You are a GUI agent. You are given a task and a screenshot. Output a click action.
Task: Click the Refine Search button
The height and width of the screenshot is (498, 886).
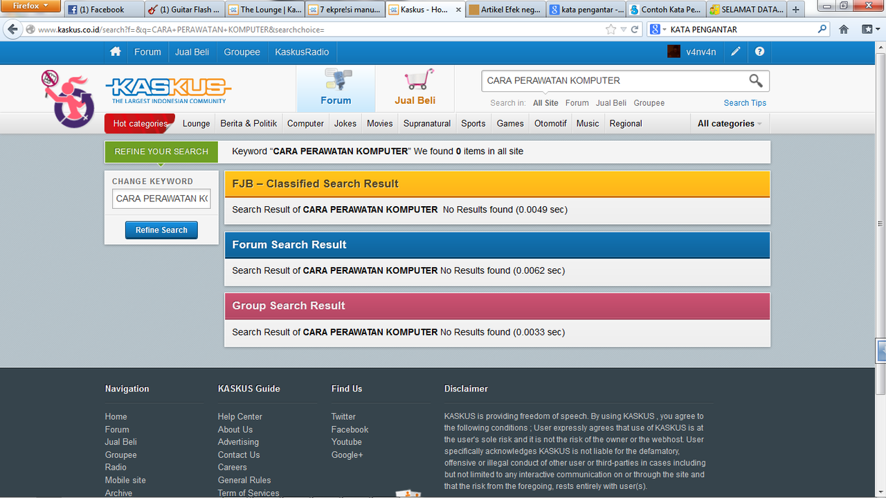pyautogui.click(x=161, y=230)
